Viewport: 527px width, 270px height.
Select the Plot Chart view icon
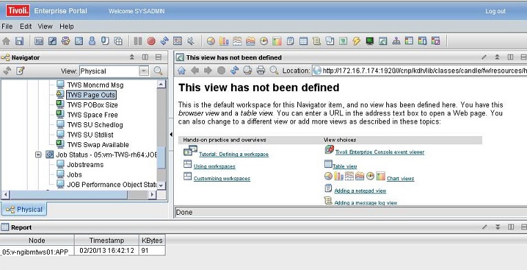(x=237, y=41)
